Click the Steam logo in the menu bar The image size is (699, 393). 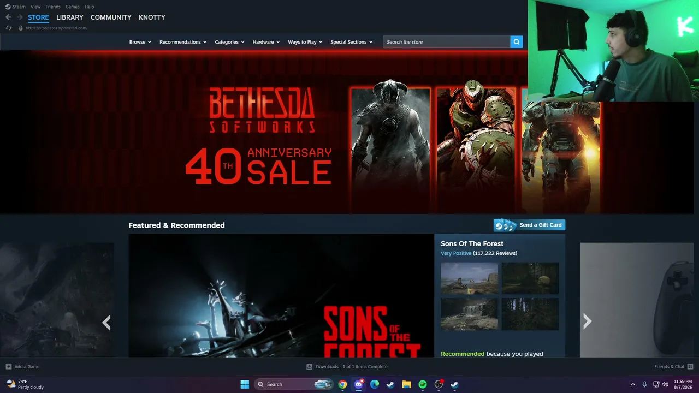pos(8,7)
